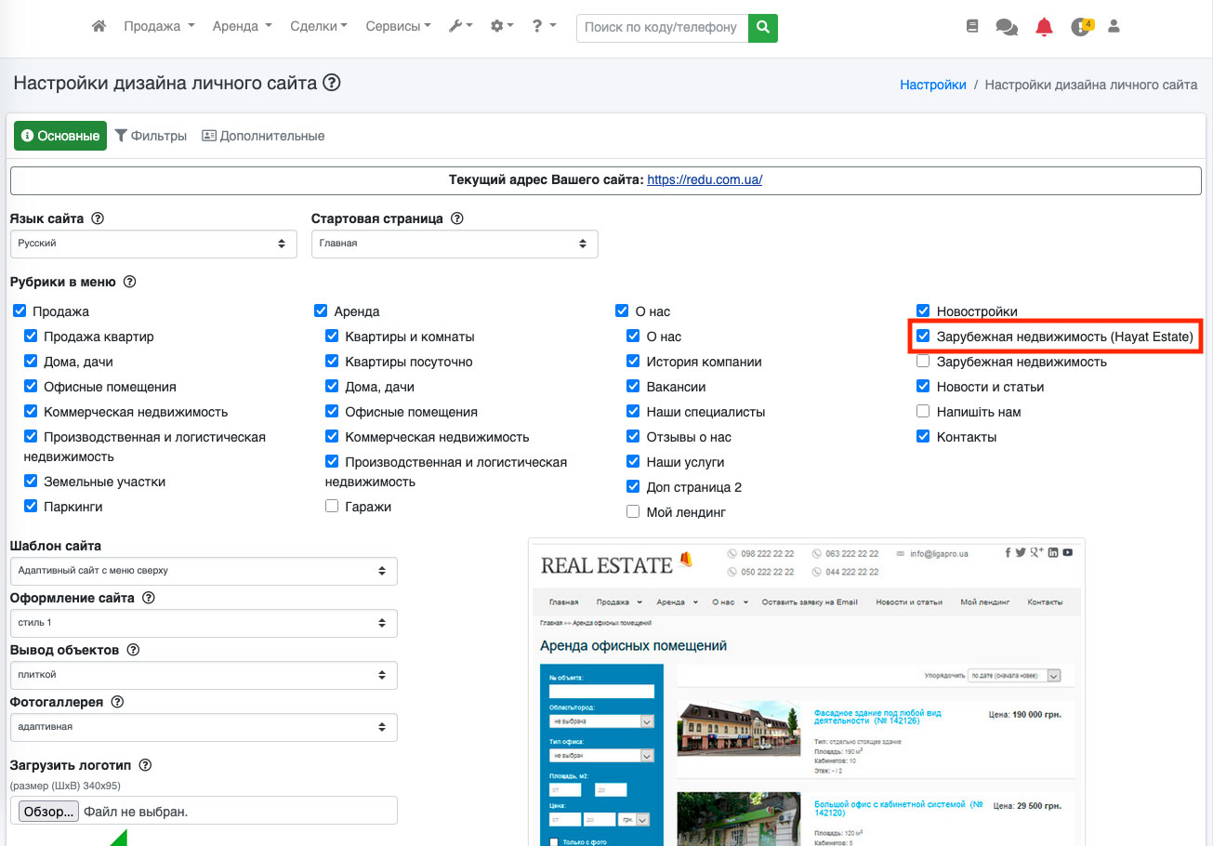Open the Продажа menu in navbar
This screenshot has width=1213, height=846.
pos(159,27)
